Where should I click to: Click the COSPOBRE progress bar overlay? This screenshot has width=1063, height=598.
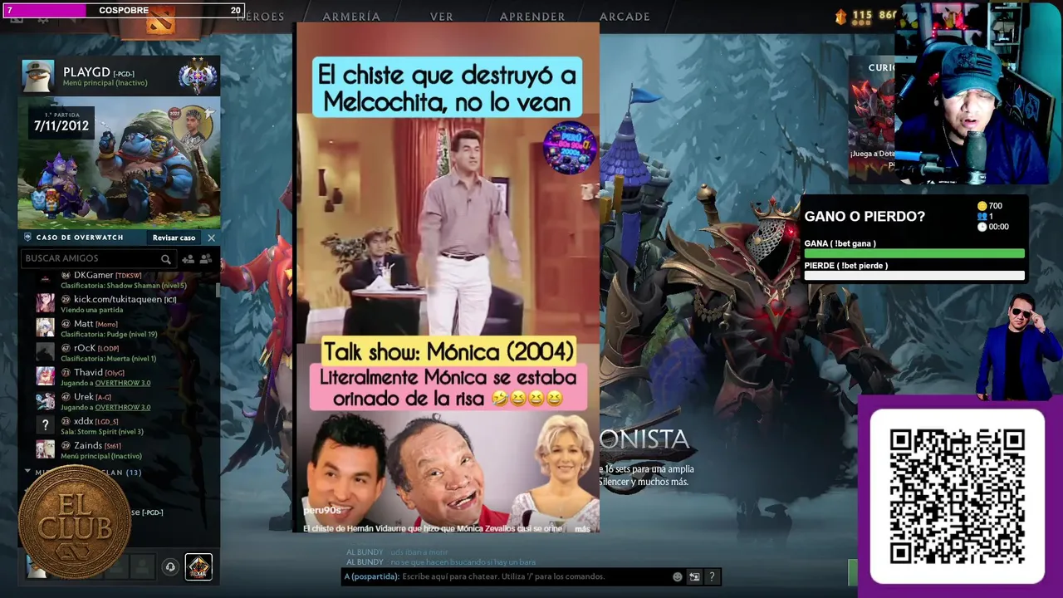124,11
